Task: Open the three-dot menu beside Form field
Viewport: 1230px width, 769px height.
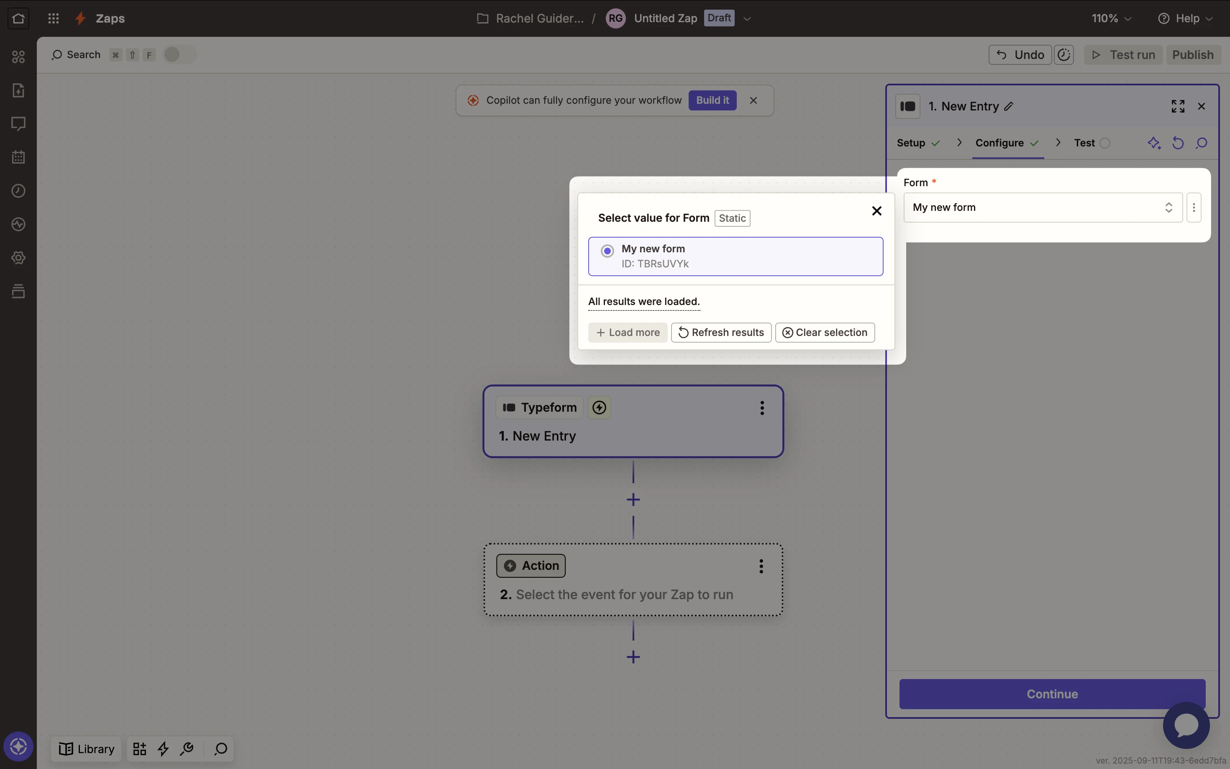Action: (1194, 208)
